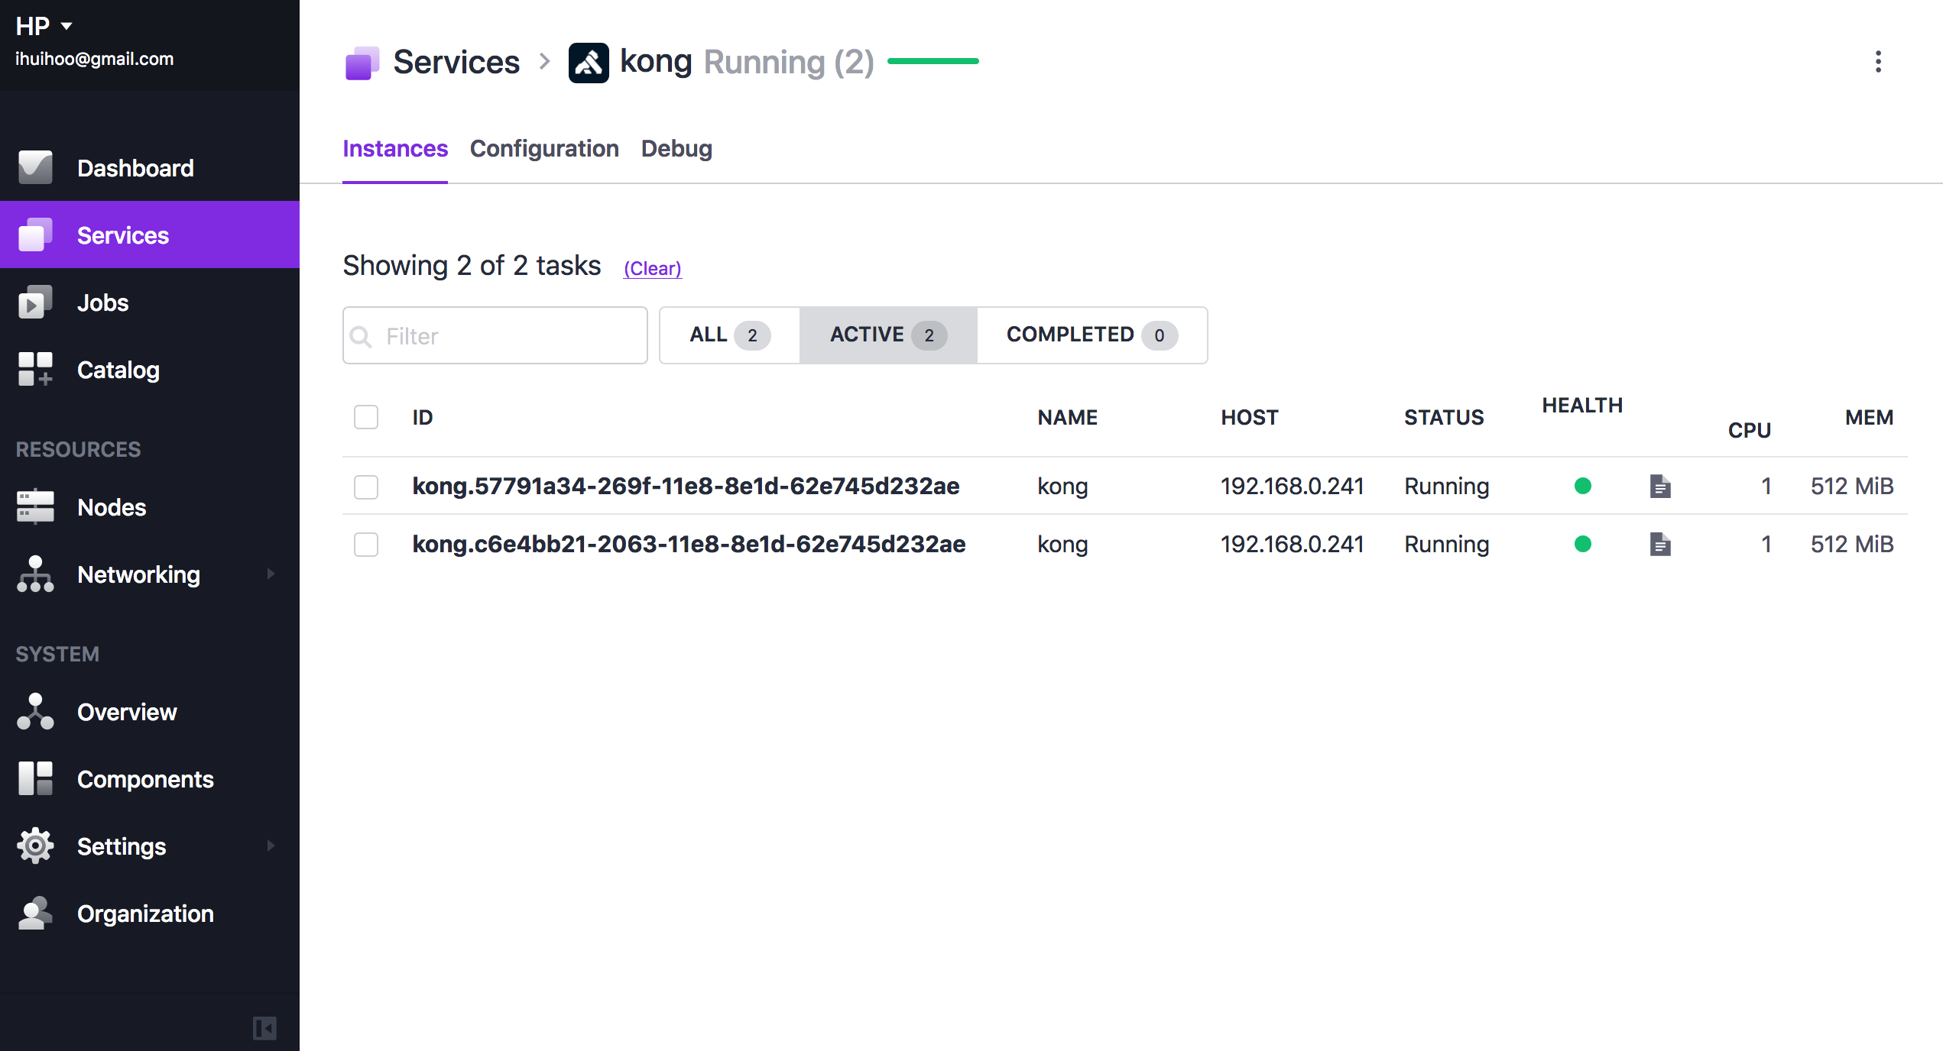Check the select-all tasks checkbox
This screenshot has width=1943, height=1051.
[366, 417]
